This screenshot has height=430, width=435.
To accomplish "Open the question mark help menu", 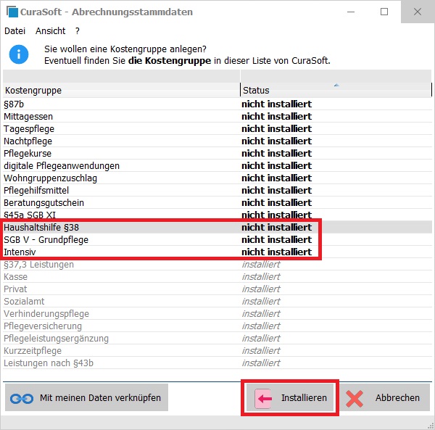I will 78,30.
